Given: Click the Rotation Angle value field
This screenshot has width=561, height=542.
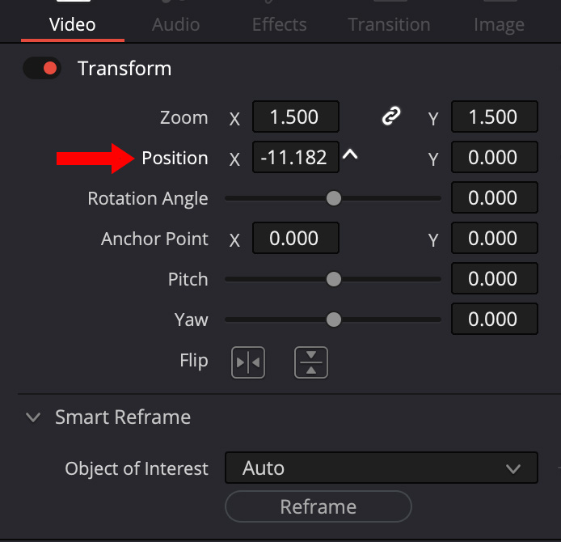Looking at the screenshot, I should tap(494, 198).
